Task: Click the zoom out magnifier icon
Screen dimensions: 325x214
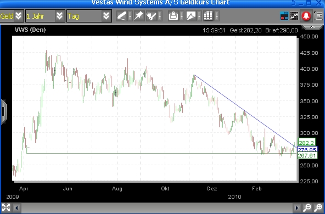Action: tap(307, 207)
